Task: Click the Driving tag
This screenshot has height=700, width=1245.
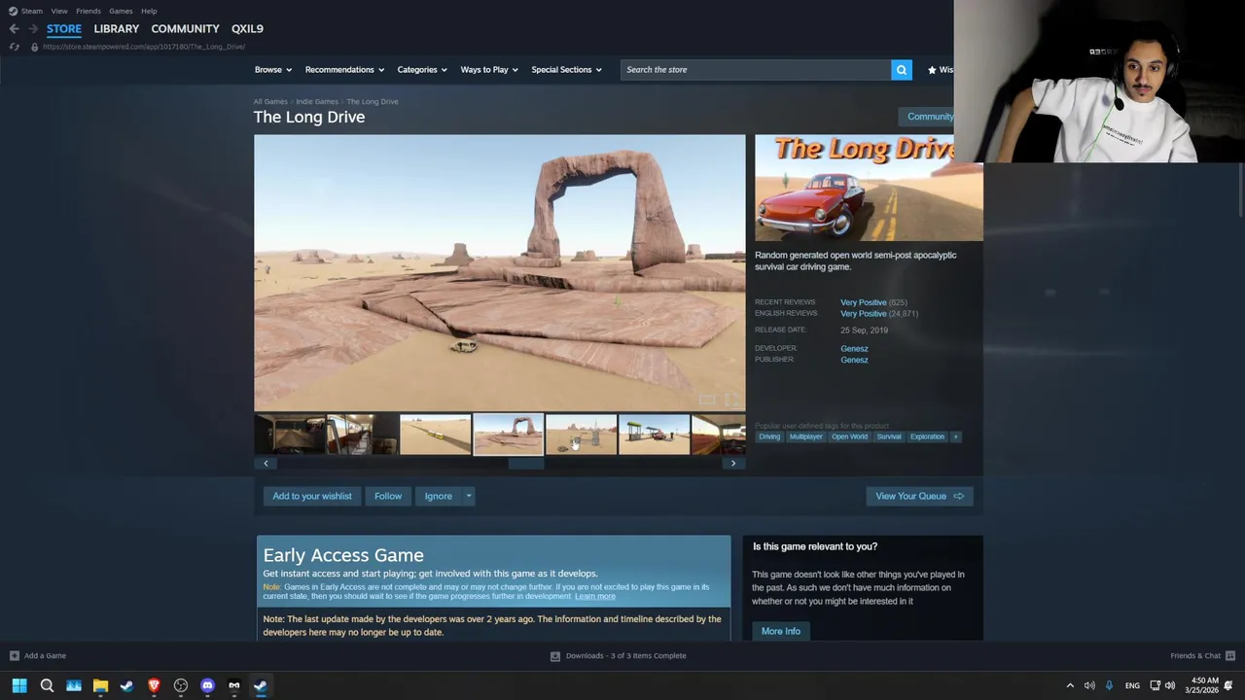Action: click(x=769, y=437)
